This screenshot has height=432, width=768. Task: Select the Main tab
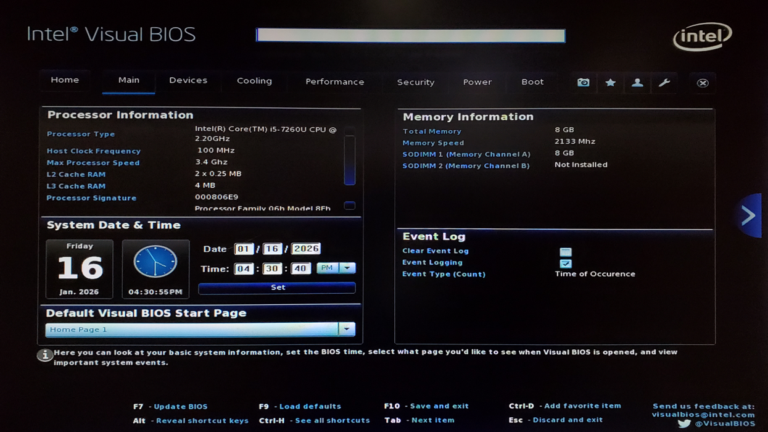[x=129, y=81]
